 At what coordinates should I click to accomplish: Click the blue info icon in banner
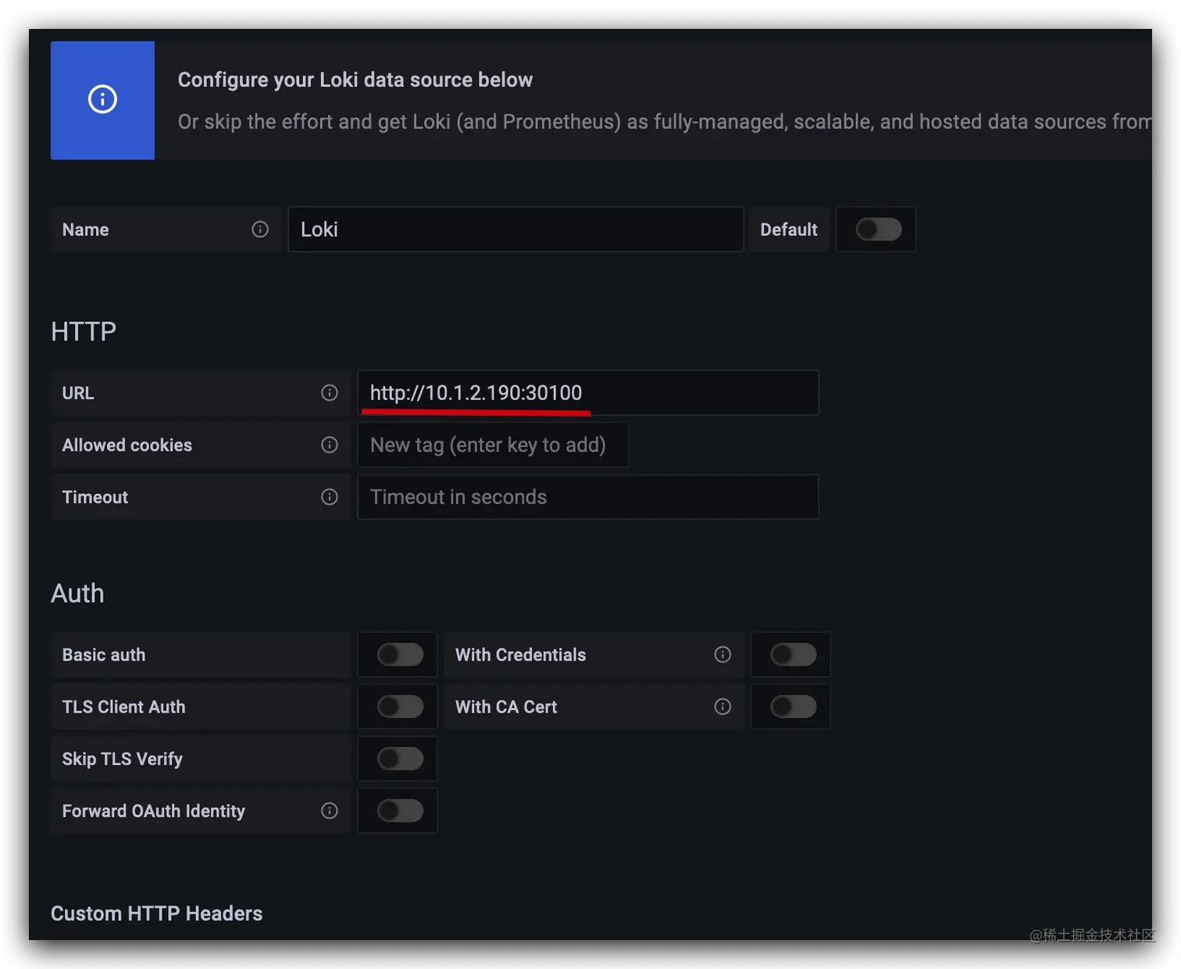coord(102,99)
